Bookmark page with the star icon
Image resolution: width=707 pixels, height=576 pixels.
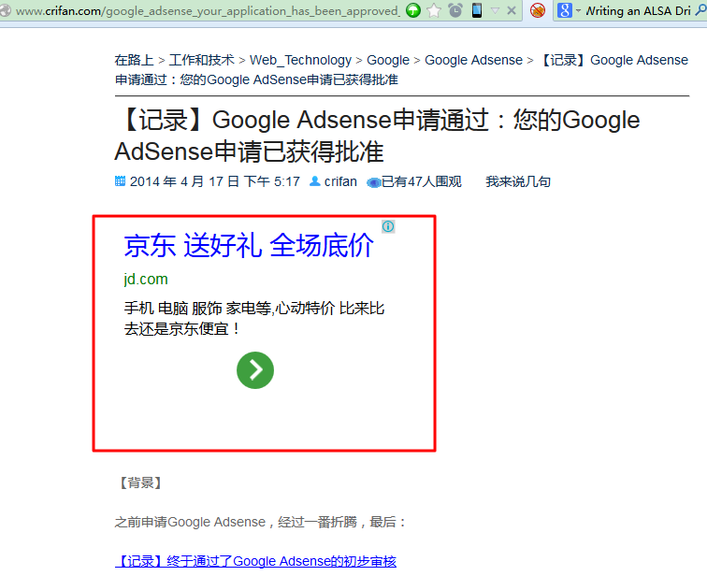pyautogui.click(x=434, y=10)
